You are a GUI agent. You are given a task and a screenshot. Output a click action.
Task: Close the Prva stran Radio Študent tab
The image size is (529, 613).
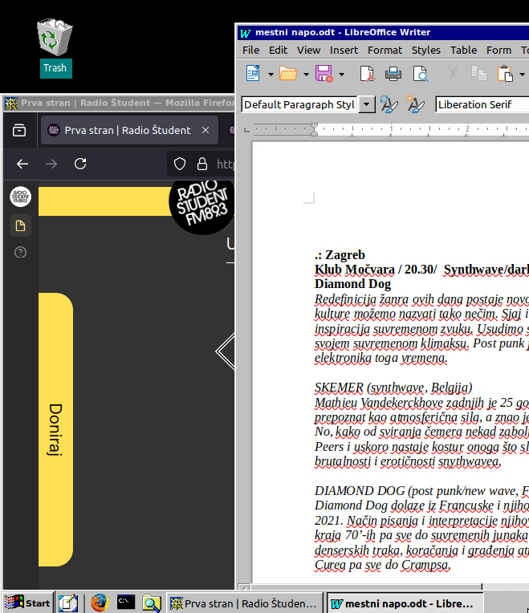pos(206,130)
